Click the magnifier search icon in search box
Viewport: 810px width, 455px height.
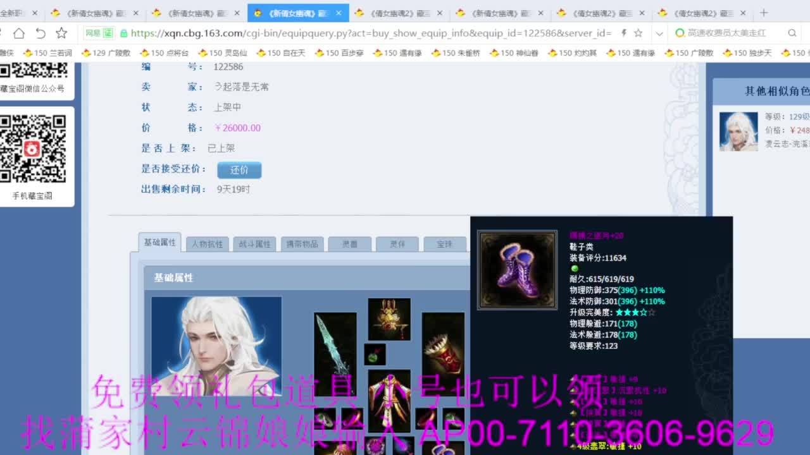pos(792,33)
